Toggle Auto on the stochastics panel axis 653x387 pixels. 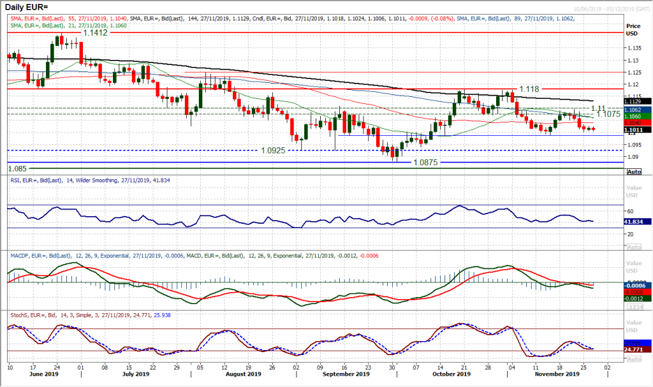(634, 358)
